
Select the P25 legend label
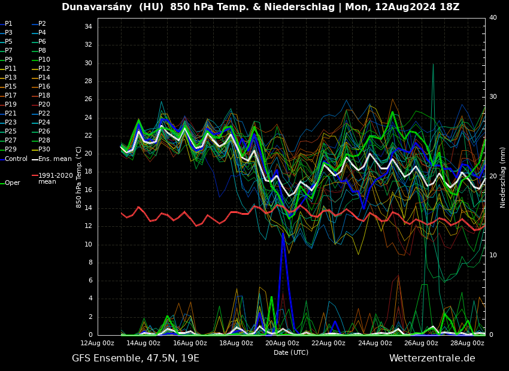[x=11, y=132]
